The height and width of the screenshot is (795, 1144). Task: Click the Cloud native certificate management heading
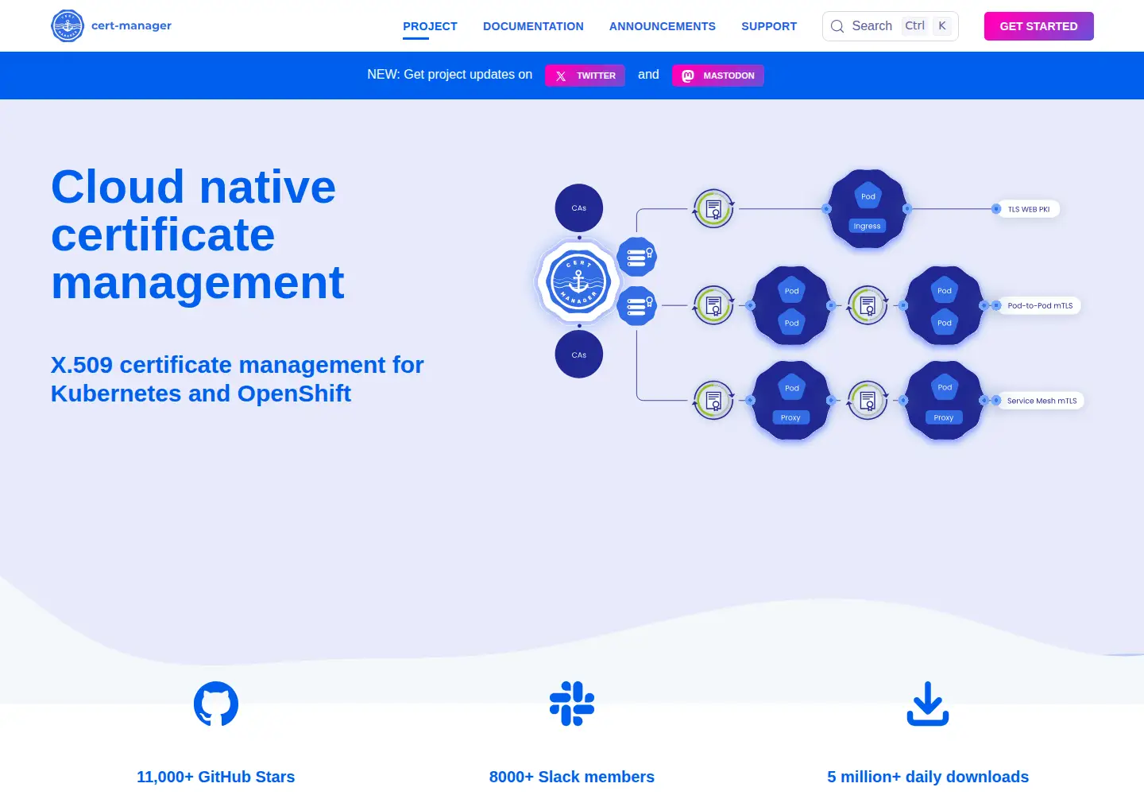(198, 235)
